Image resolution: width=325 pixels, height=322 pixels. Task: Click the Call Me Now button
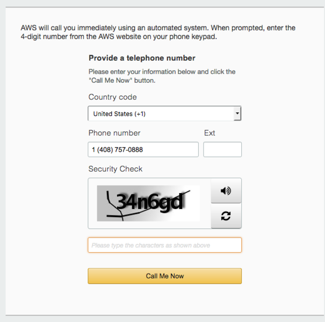pos(164,276)
